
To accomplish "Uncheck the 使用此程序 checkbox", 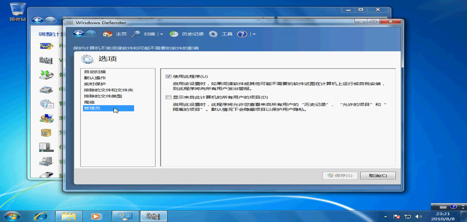I will pyautogui.click(x=168, y=76).
